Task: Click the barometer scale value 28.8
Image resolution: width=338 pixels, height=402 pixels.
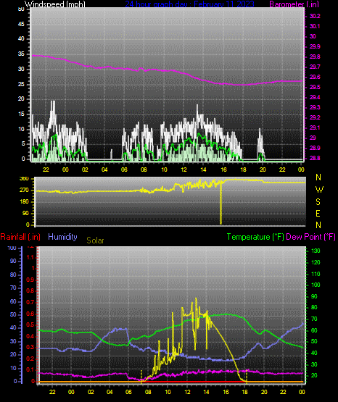Action: 315,158
